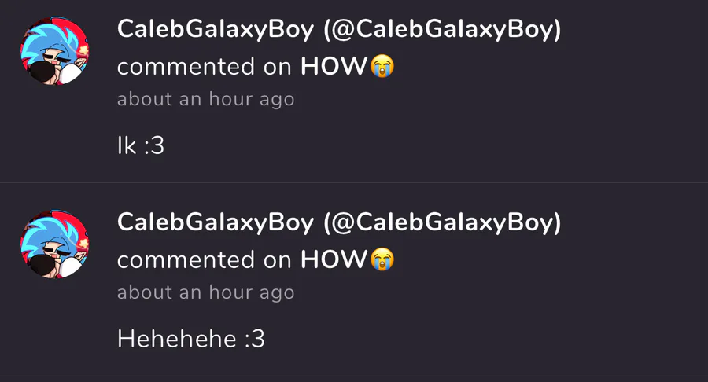The height and width of the screenshot is (382, 708).
Task: Click the crying emoji in the top notification
Action: coord(382,67)
